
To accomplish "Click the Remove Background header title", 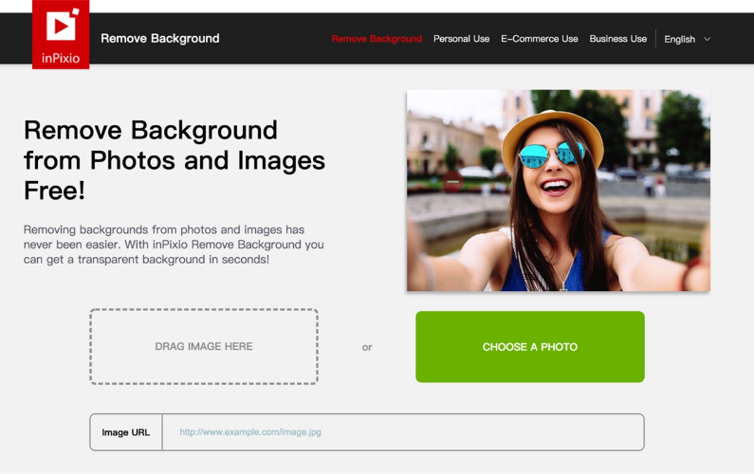I will click(160, 39).
